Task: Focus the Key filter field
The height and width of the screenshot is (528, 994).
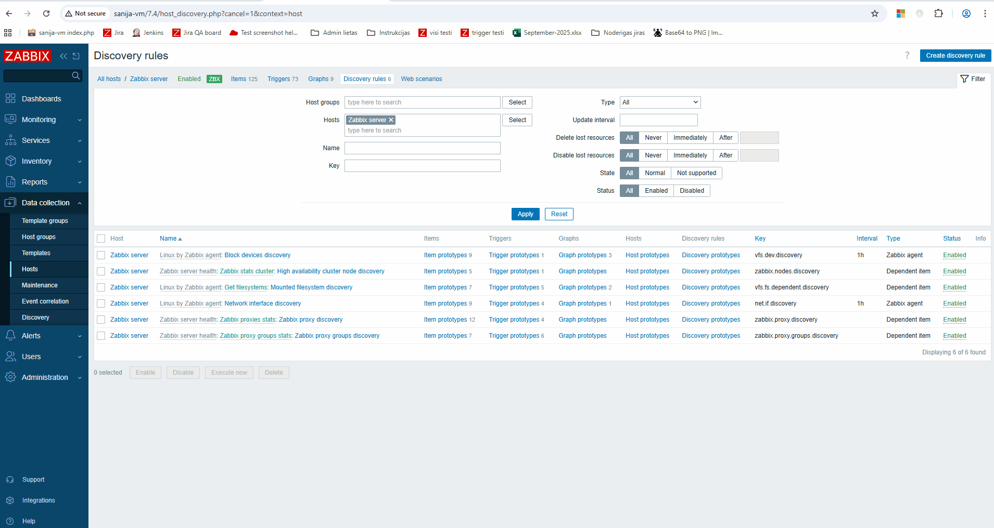Action: coord(422,166)
